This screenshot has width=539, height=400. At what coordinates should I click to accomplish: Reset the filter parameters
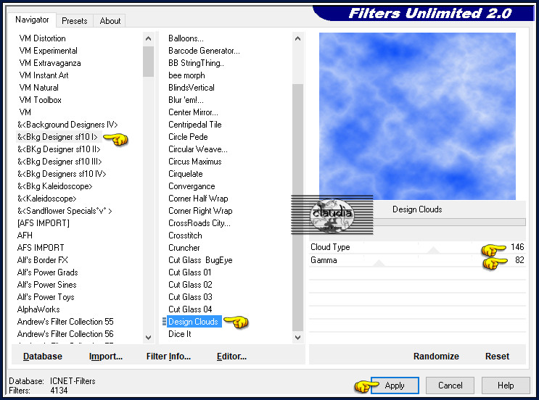(x=497, y=357)
